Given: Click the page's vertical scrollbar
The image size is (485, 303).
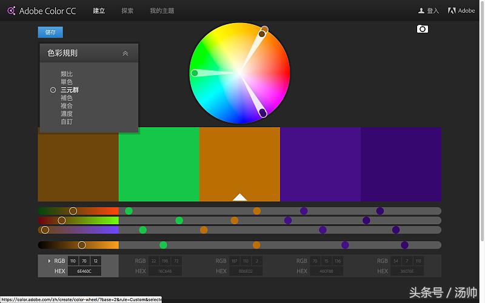Looking at the screenshot, I should coord(482,121).
